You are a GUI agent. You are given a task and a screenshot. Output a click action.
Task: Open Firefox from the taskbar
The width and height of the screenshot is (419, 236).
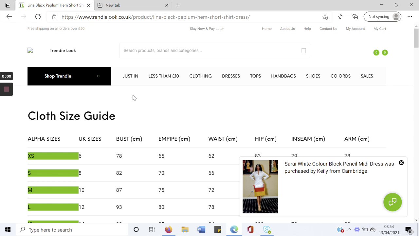(168, 229)
